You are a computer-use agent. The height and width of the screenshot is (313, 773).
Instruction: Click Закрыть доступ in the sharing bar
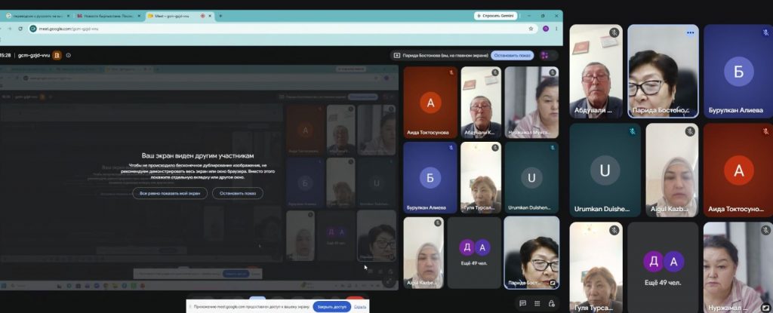pyautogui.click(x=332, y=307)
